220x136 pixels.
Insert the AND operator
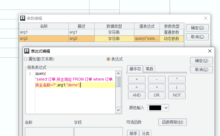pos(137,95)
